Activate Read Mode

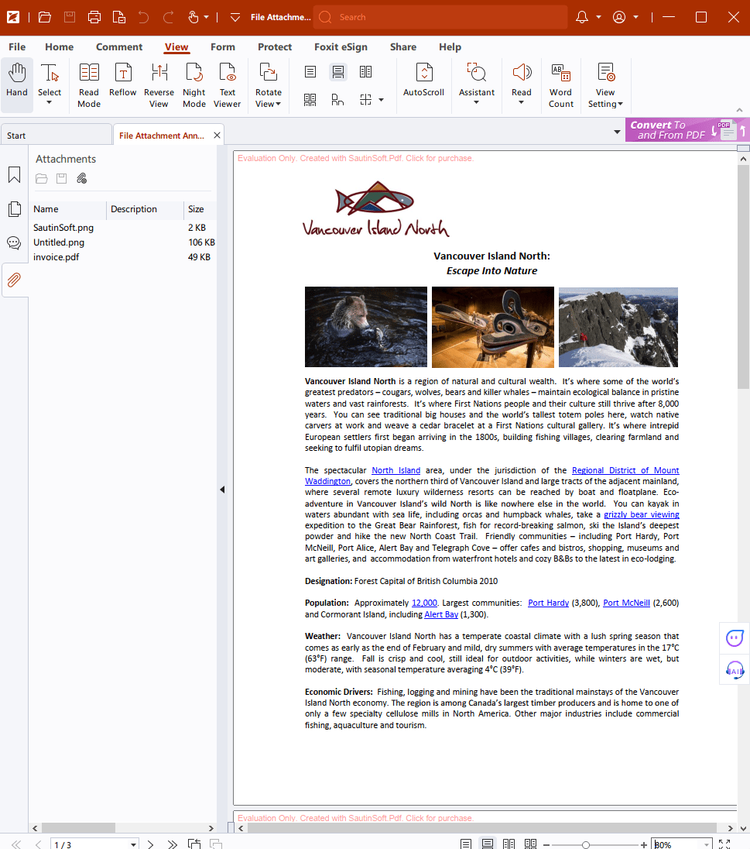pos(89,81)
